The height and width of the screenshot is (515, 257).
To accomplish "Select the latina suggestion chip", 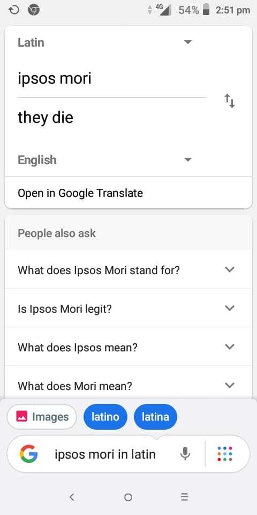I will (x=155, y=417).
